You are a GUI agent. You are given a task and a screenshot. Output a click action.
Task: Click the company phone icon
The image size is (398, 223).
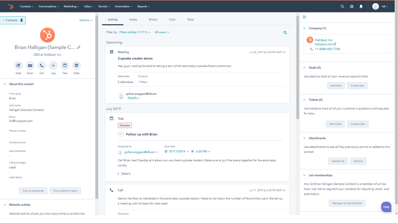click(x=312, y=49)
